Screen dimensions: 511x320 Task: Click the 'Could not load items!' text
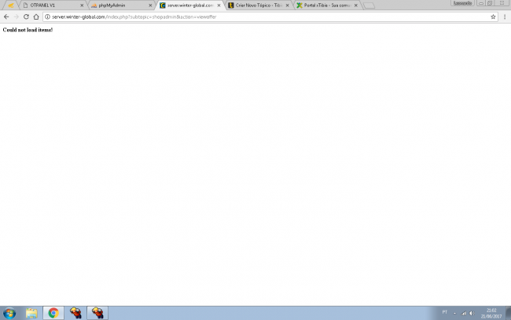pos(28,30)
